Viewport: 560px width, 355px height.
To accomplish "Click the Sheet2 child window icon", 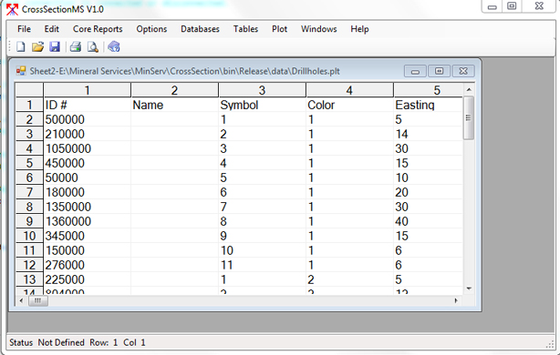I will (21, 71).
